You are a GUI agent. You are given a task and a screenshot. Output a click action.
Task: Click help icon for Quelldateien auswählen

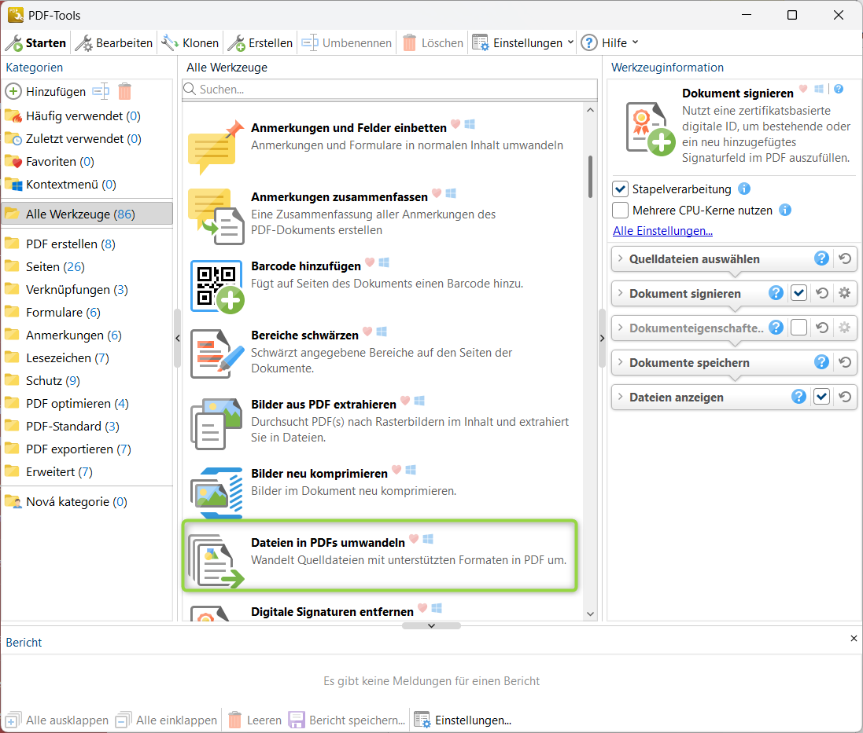(822, 258)
